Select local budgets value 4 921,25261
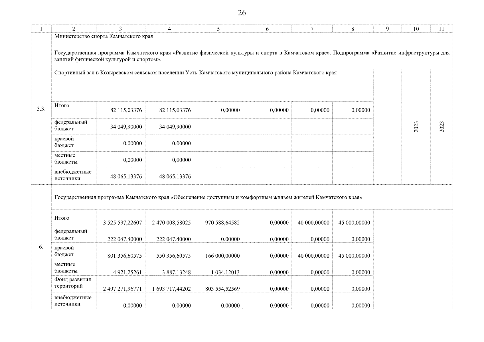The height and width of the screenshot is (342, 484). click(x=127, y=272)
